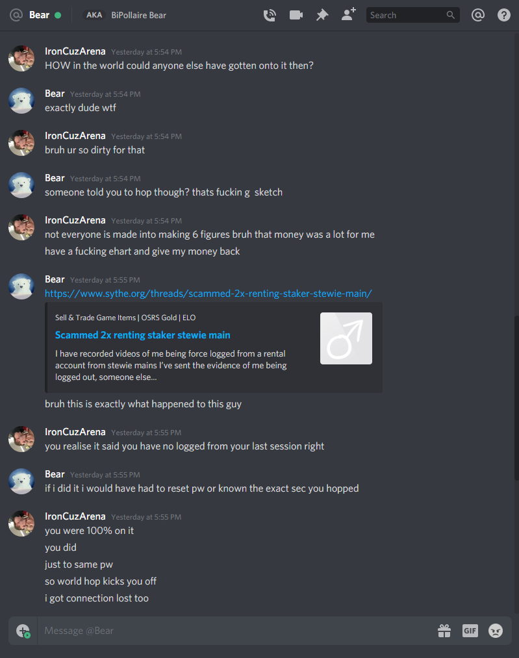Image resolution: width=519 pixels, height=658 pixels.
Task: Open the help question mark icon
Action: [504, 15]
